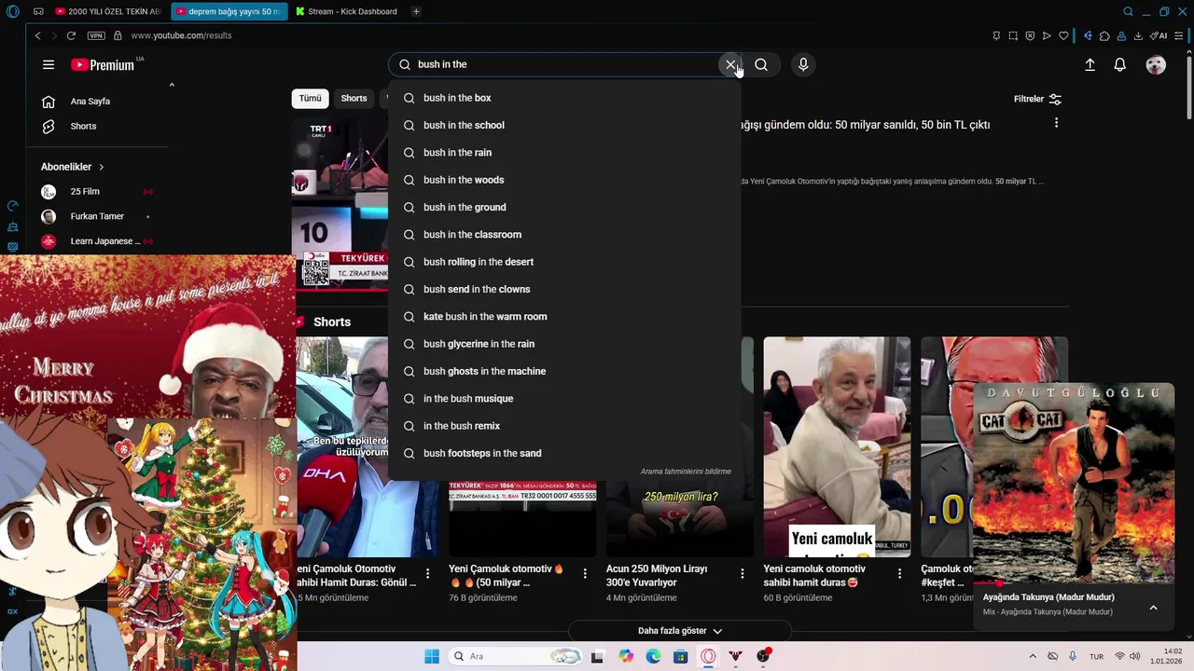
Task: Open 25 Film subscription channel
Action: click(97, 192)
